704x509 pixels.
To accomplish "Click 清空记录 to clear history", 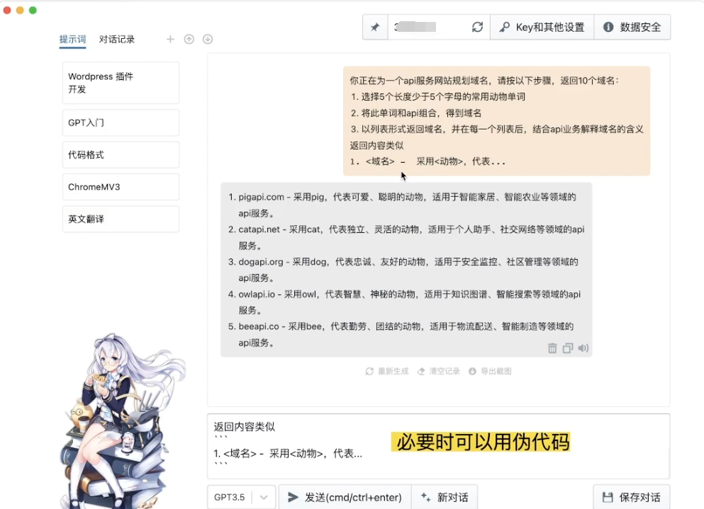I will tap(438, 371).
